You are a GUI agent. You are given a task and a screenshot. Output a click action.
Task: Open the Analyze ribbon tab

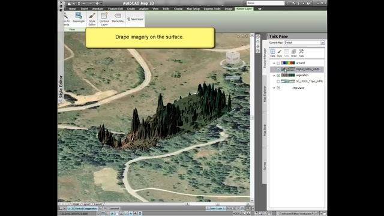tap(144, 9)
